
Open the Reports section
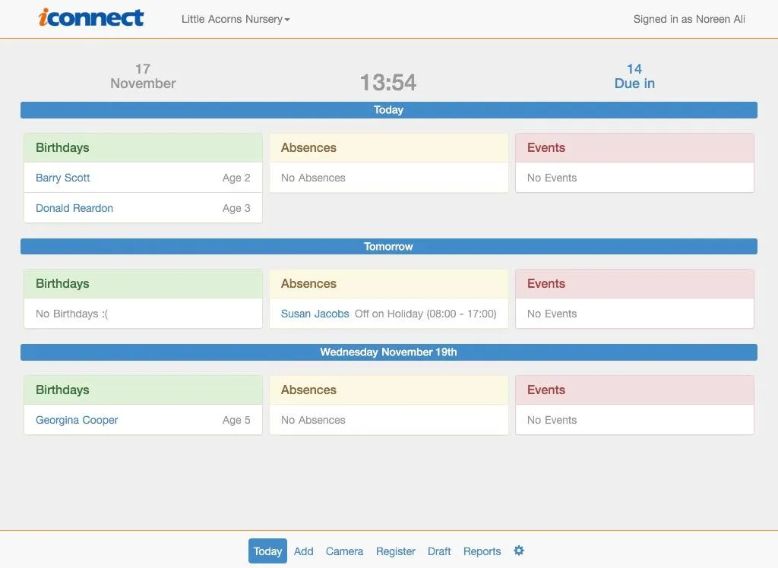point(482,551)
